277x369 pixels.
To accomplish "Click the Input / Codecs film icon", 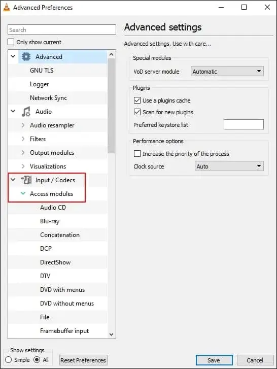I will 26,180.
